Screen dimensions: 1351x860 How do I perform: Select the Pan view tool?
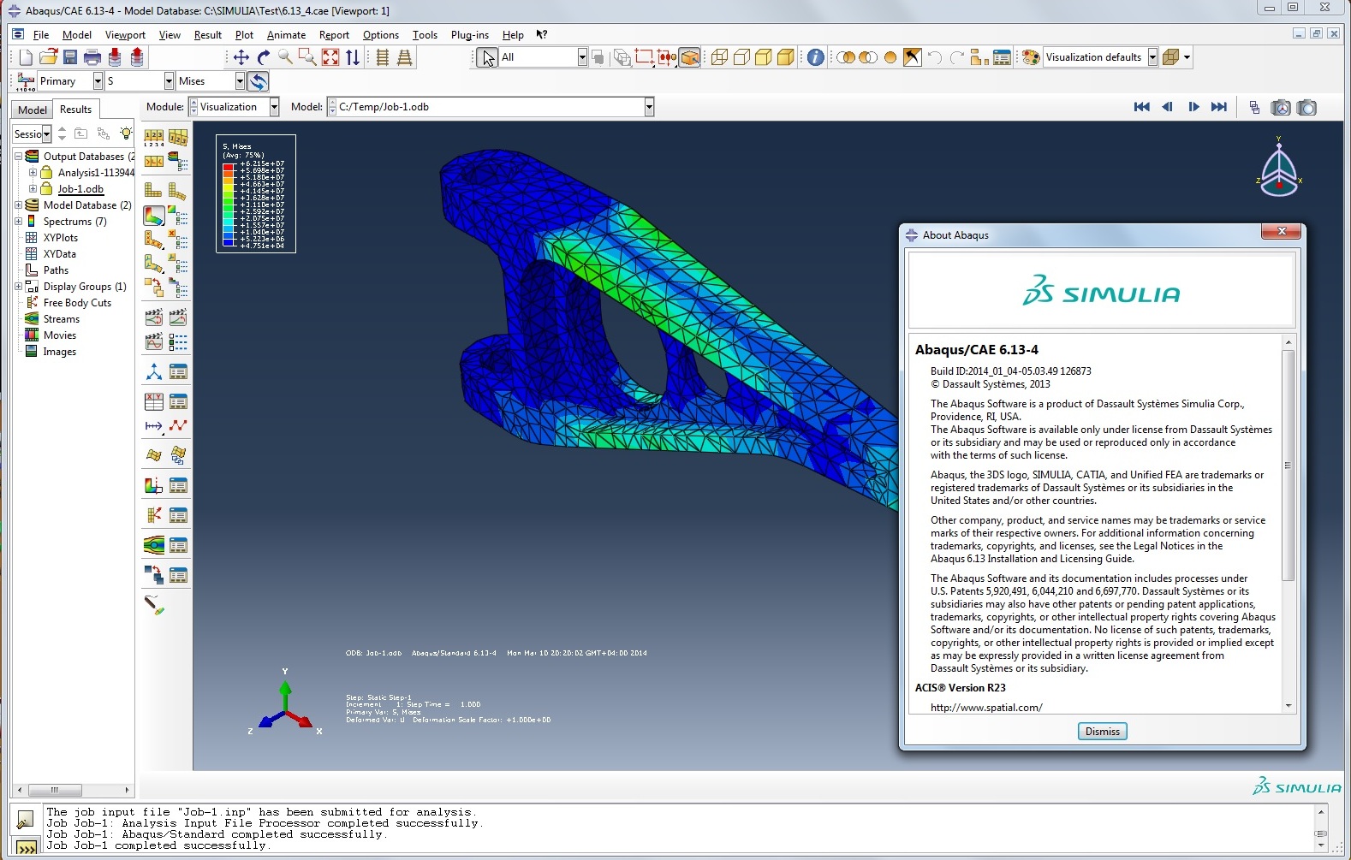pyautogui.click(x=241, y=57)
